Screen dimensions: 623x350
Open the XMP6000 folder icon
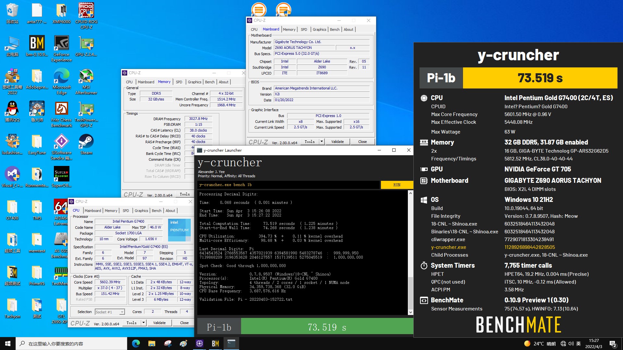coord(62,13)
